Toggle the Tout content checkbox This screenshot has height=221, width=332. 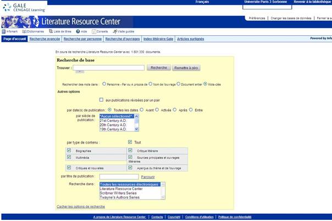[x=130, y=142]
